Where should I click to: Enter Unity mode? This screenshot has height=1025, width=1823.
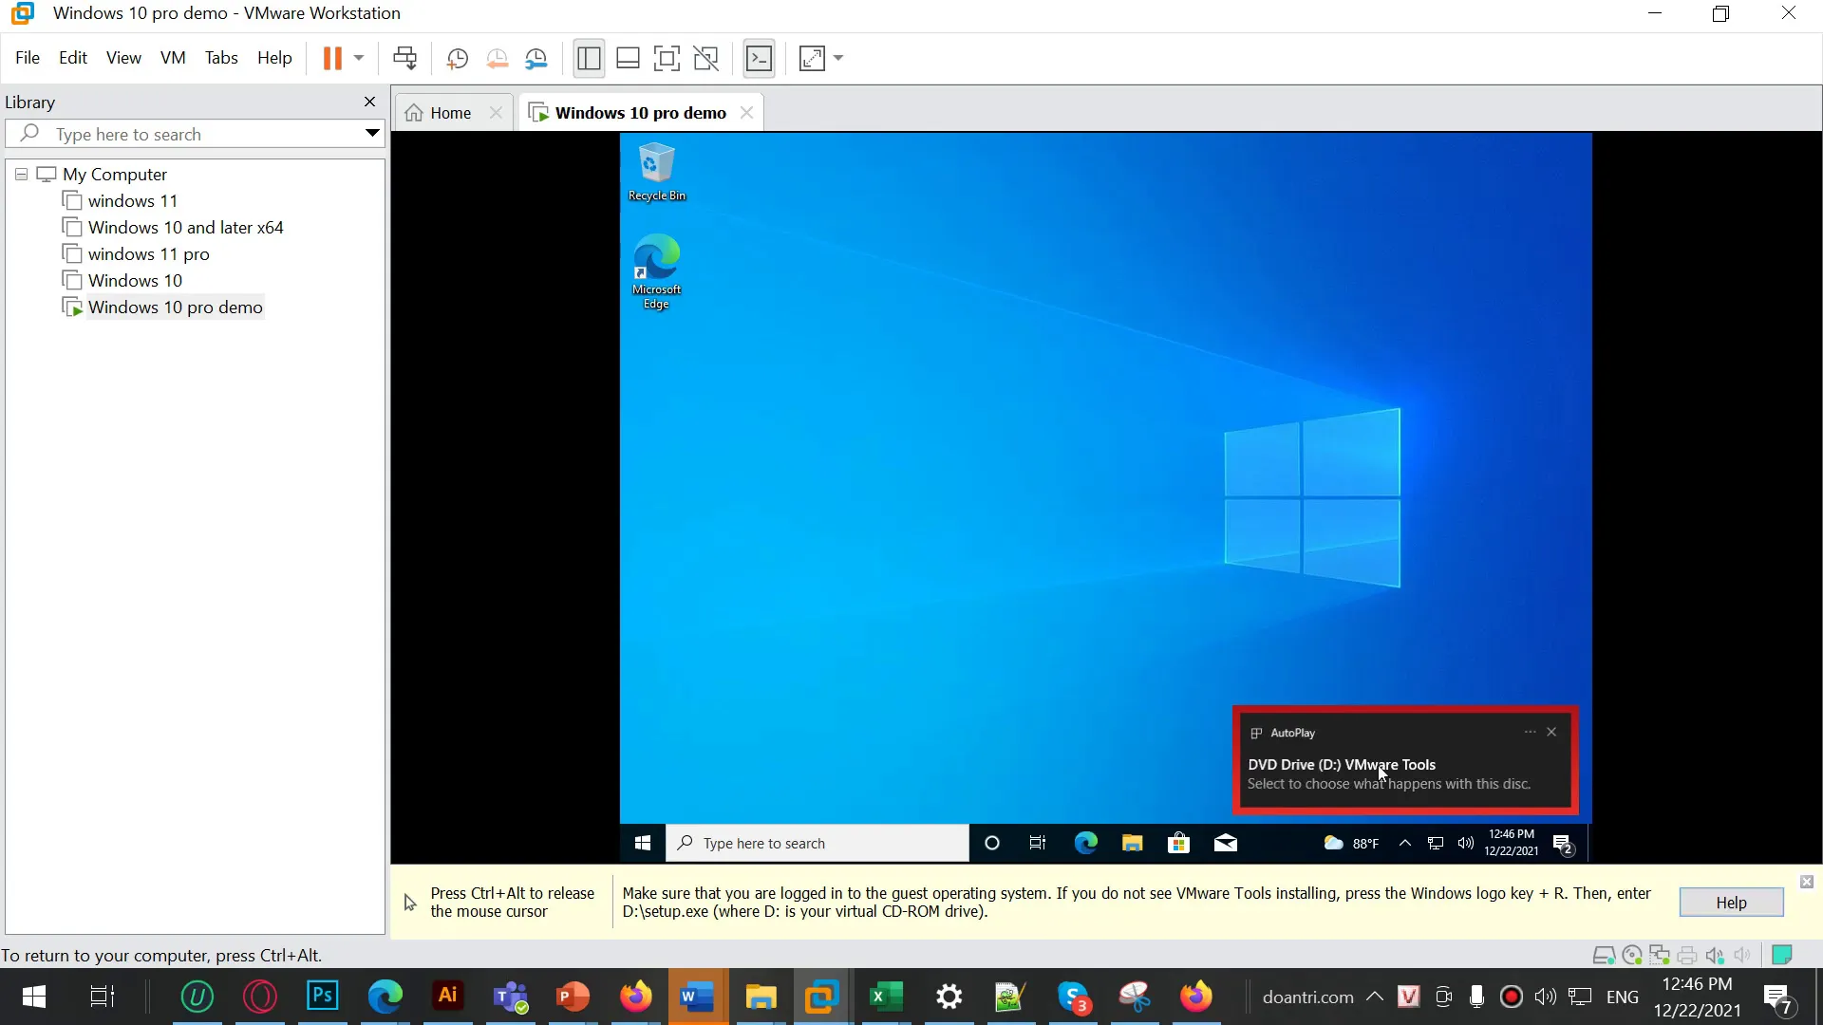[707, 58]
